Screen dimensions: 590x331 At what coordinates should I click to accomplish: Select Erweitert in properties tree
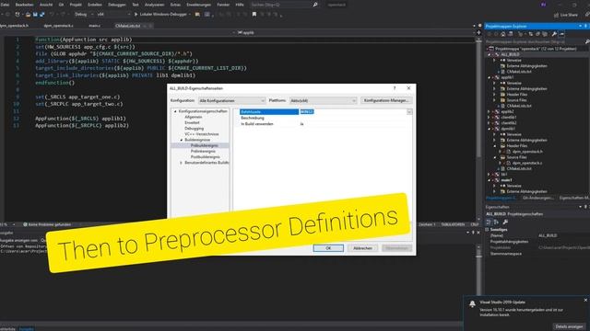[192, 122]
